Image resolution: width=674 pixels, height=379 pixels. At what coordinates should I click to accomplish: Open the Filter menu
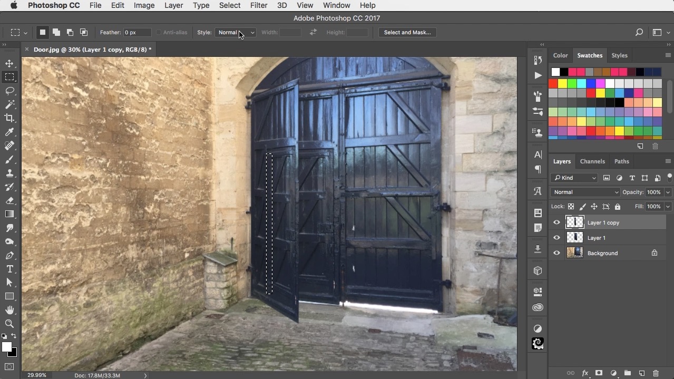tap(259, 5)
